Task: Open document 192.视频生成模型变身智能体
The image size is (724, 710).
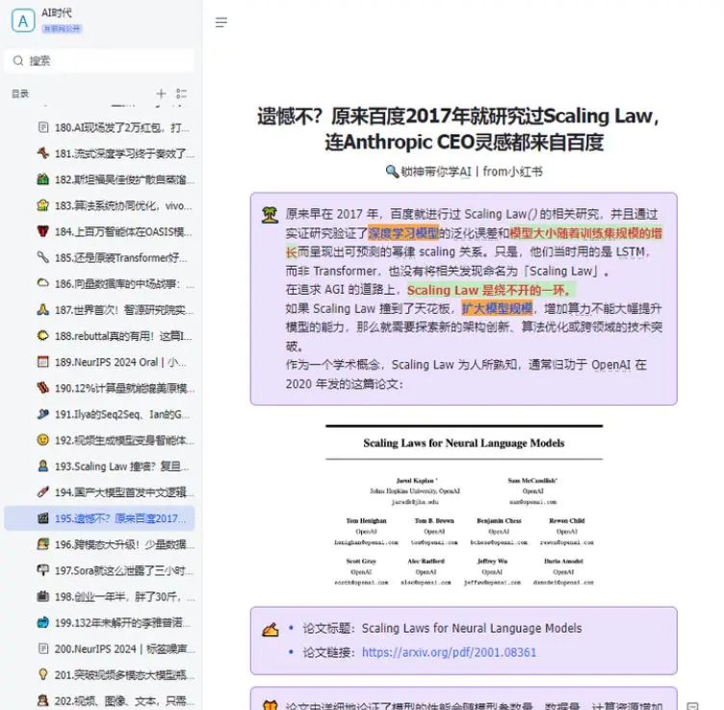Action: pos(99,440)
